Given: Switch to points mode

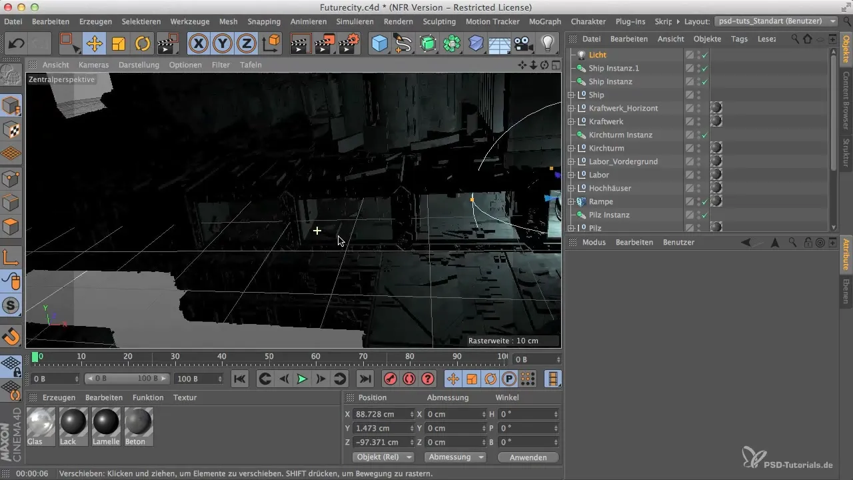Looking at the screenshot, I should pos(11,179).
